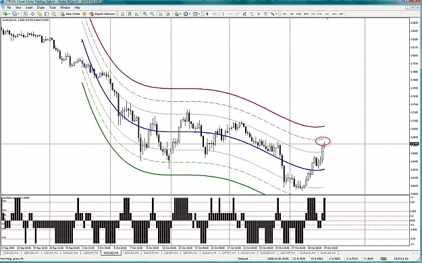Switch to the USDCAD,H4 chart tab
This screenshot has height=263, width=422.
[132, 253]
